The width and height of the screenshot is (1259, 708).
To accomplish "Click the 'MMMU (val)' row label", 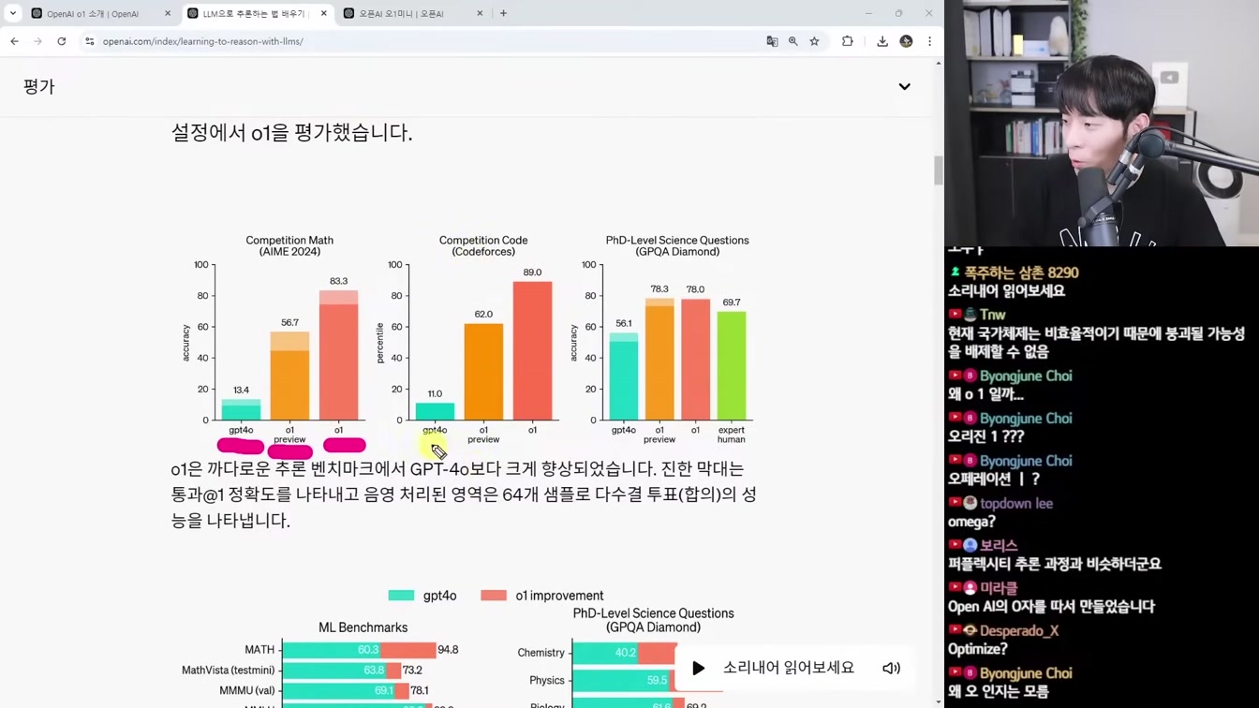I will 247,691.
